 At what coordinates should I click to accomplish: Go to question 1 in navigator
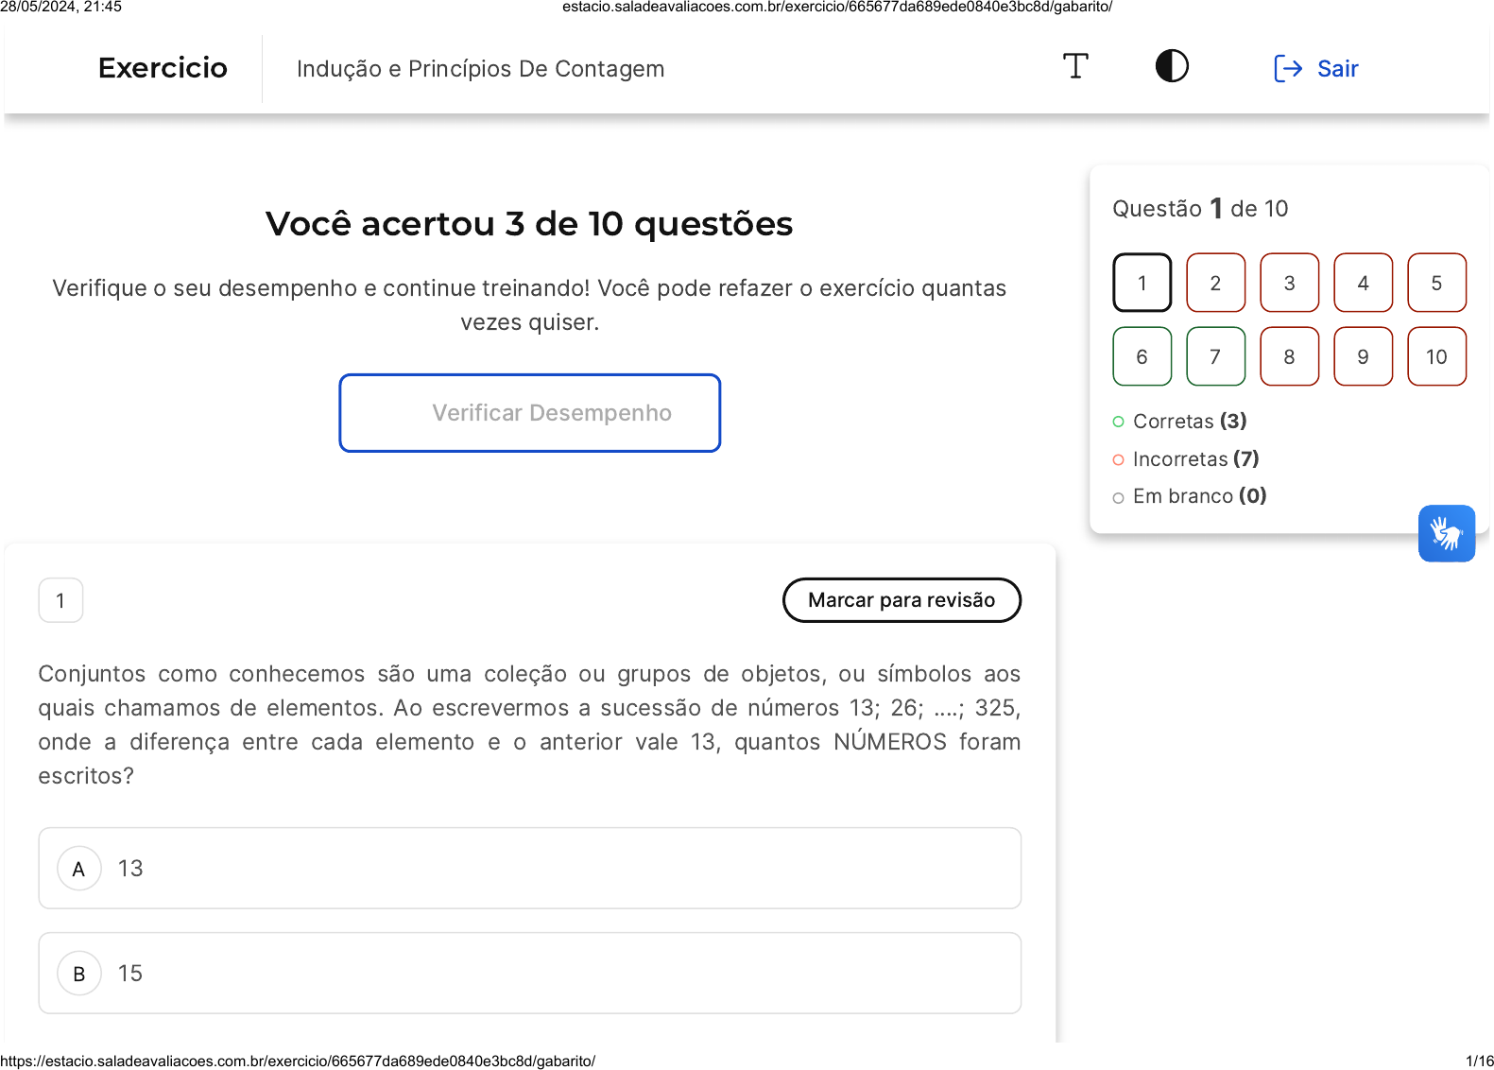[1142, 283]
